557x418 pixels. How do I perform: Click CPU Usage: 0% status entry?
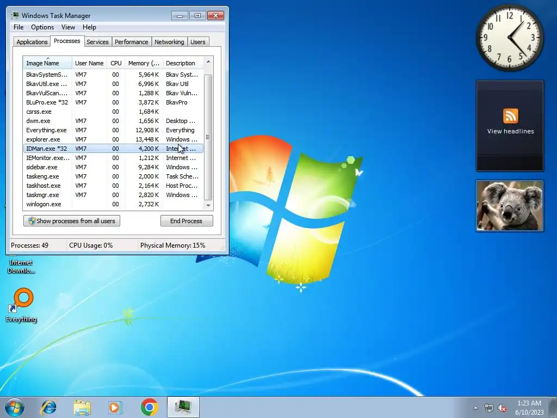pos(91,245)
